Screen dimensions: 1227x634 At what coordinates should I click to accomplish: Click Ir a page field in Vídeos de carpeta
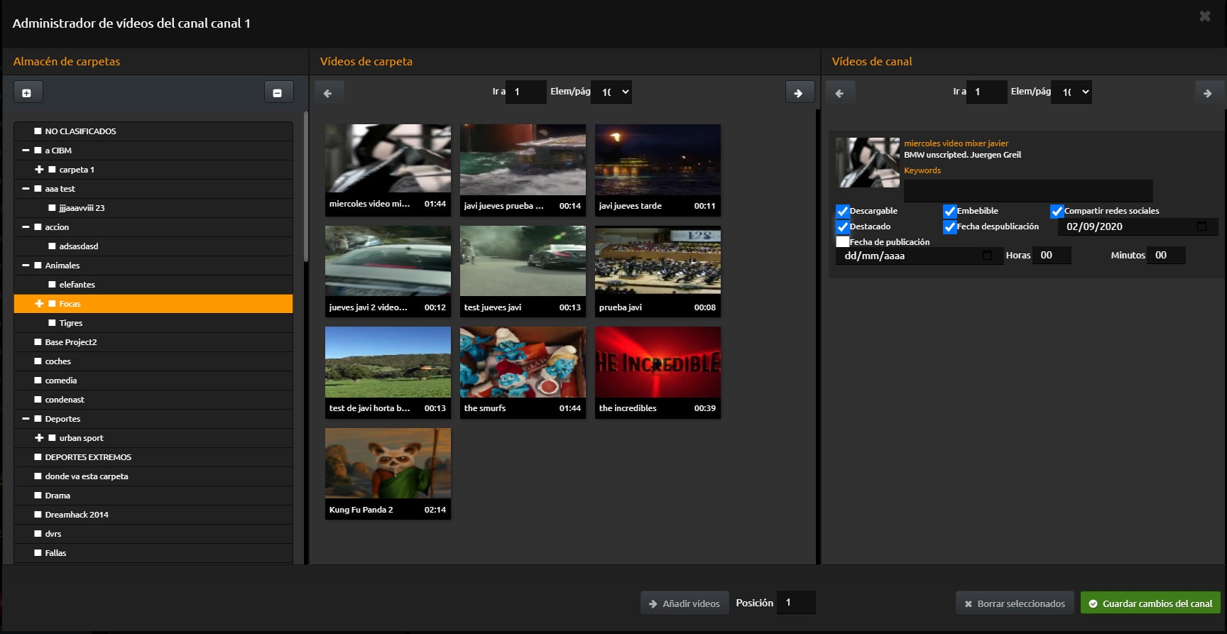pyautogui.click(x=525, y=92)
